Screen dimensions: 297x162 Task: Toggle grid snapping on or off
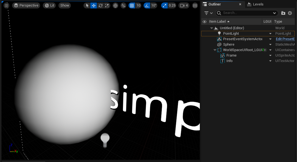point(132,5)
